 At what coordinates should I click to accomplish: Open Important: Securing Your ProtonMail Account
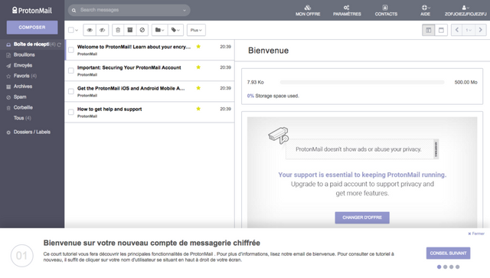click(149, 70)
